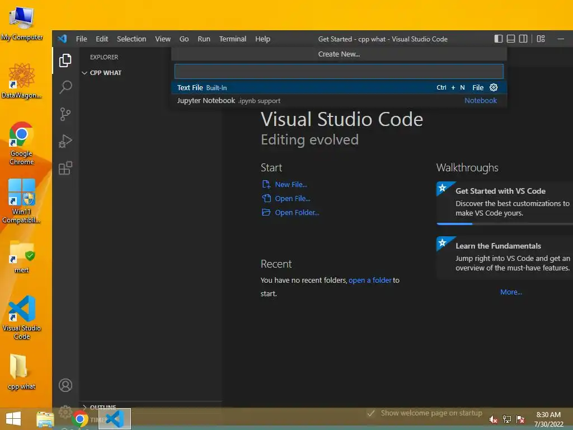Image resolution: width=573 pixels, height=430 pixels.
Task: Open the Terminal menu
Action: point(233,39)
